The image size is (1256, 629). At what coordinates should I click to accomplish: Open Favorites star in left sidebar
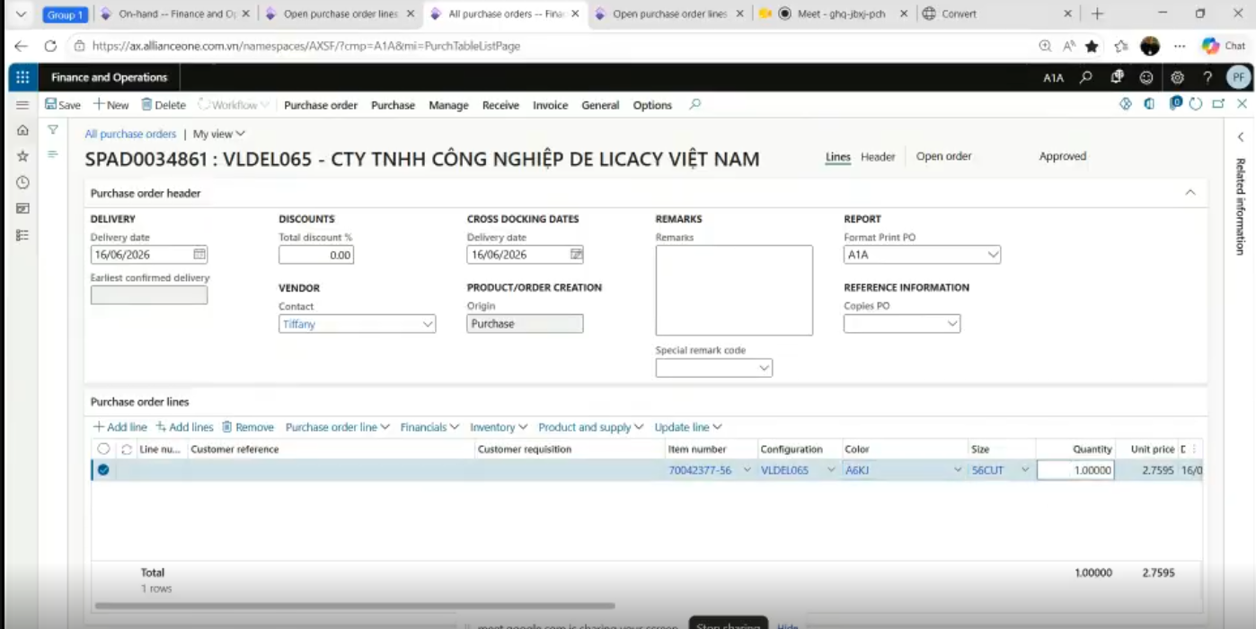point(22,156)
